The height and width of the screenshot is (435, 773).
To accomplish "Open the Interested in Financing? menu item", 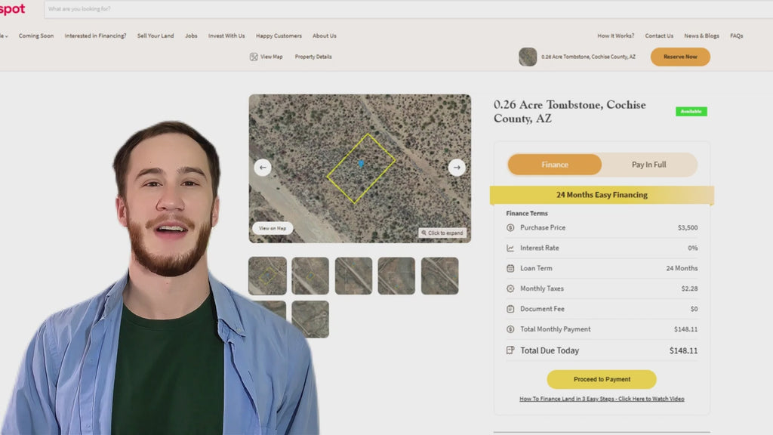I will coord(95,35).
